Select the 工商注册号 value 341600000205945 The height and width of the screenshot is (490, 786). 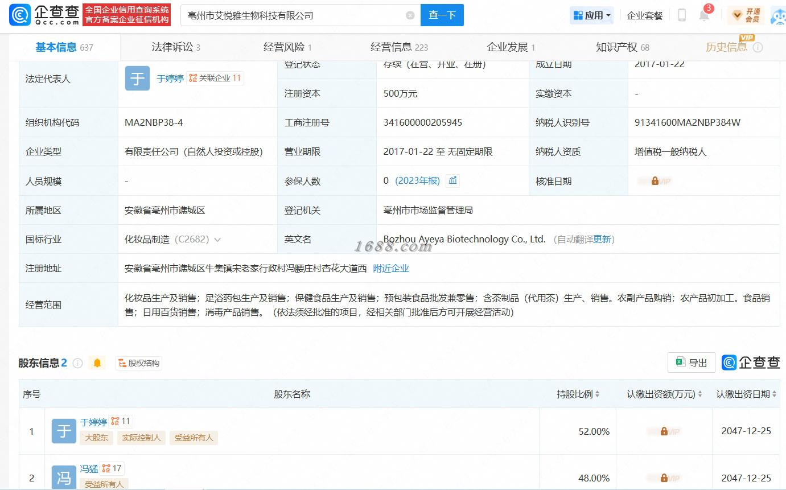click(423, 122)
